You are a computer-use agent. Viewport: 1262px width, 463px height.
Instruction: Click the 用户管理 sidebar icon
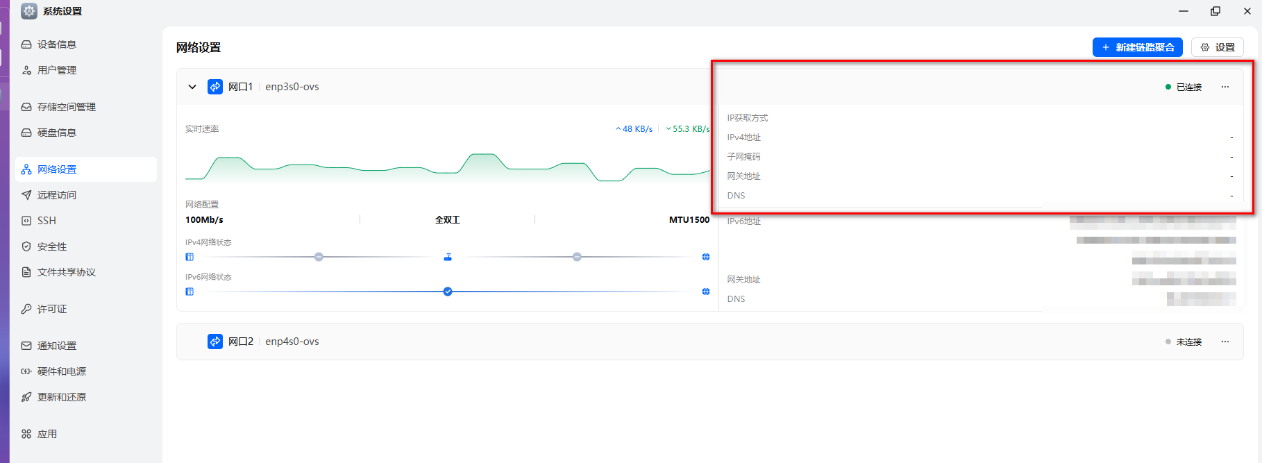26,70
